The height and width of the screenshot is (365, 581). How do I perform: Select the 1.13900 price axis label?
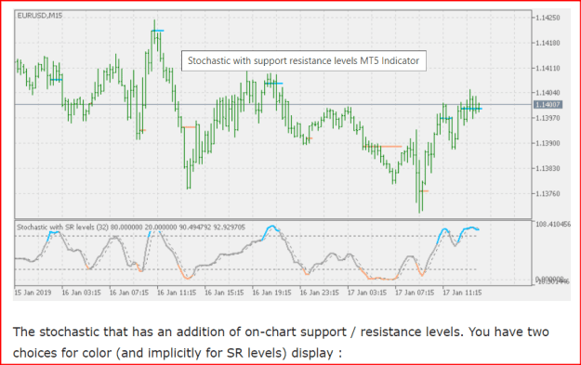(548, 143)
